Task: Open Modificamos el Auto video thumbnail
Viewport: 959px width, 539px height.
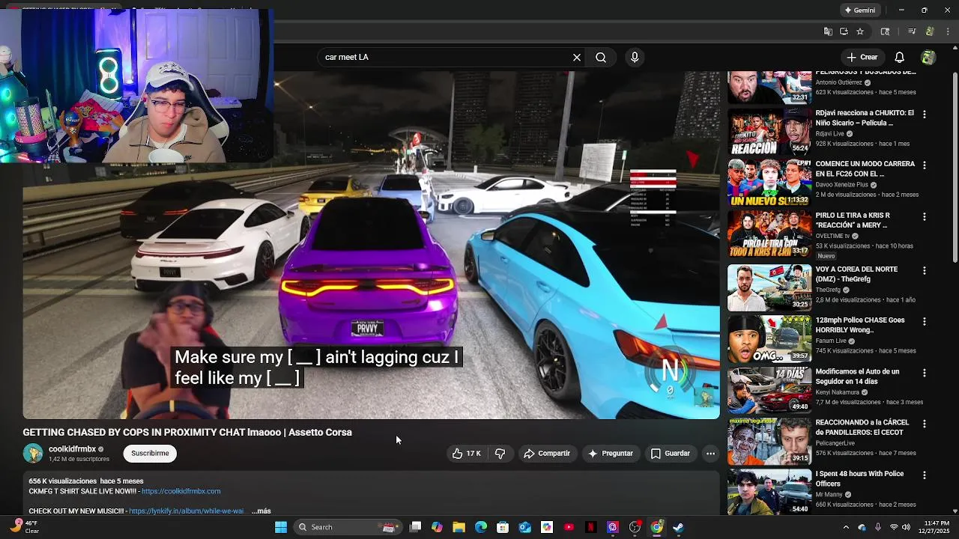Action: (769, 389)
